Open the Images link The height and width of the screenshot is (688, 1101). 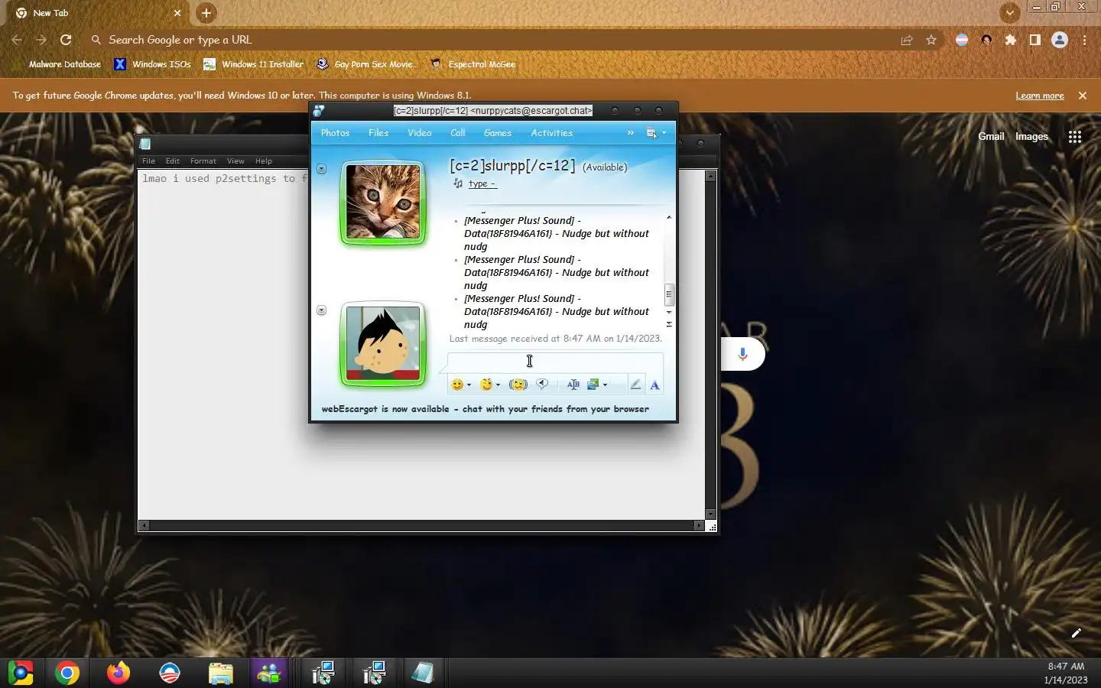tap(1031, 137)
